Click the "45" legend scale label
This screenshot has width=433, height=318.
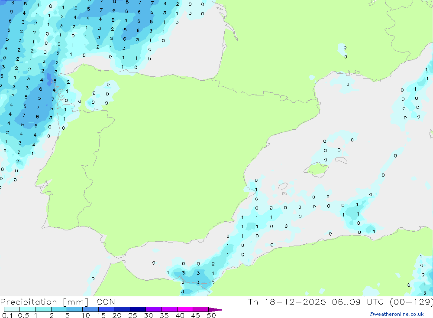click(x=196, y=315)
